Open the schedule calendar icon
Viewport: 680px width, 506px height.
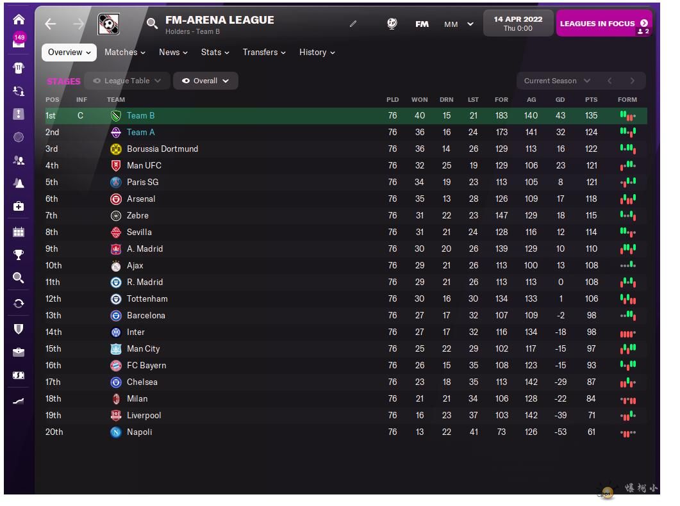[x=19, y=232]
